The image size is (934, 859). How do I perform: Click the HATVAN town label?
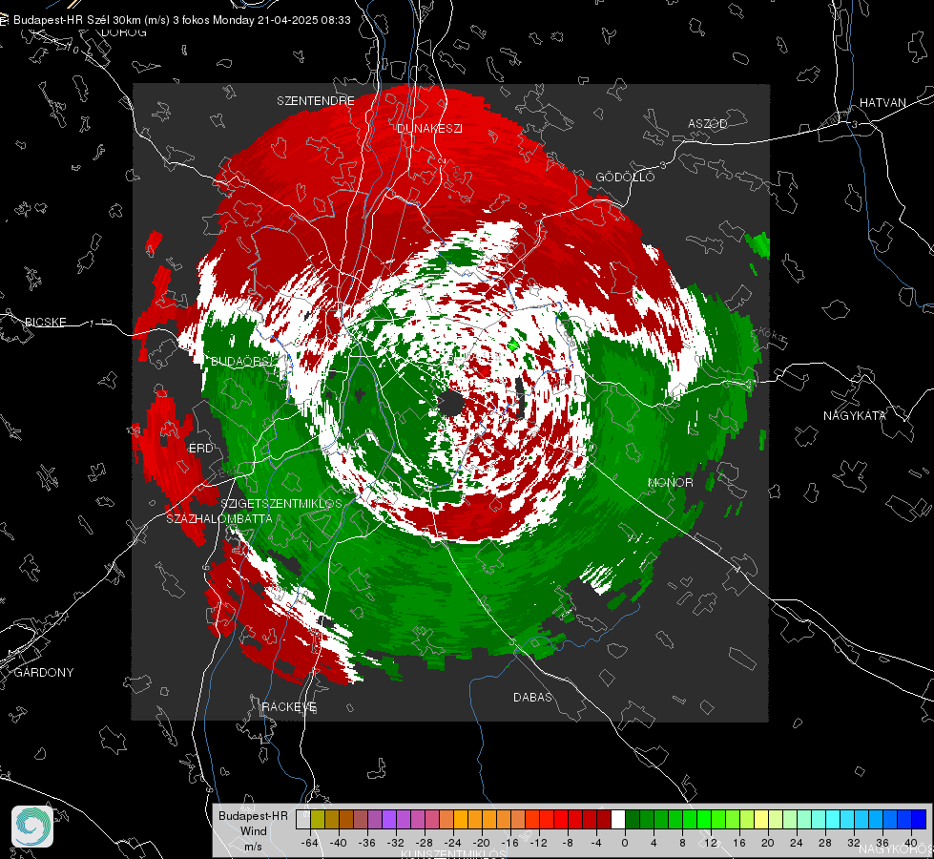click(x=882, y=103)
